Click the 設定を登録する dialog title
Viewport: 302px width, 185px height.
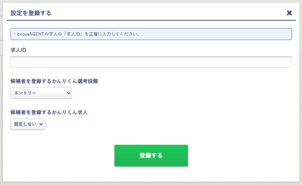(x=31, y=13)
